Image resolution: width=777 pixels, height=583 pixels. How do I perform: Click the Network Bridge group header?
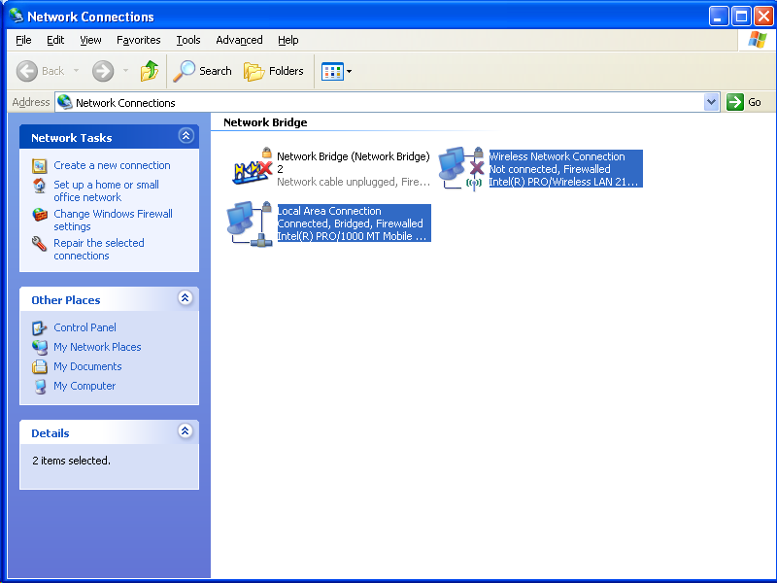(265, 122)
